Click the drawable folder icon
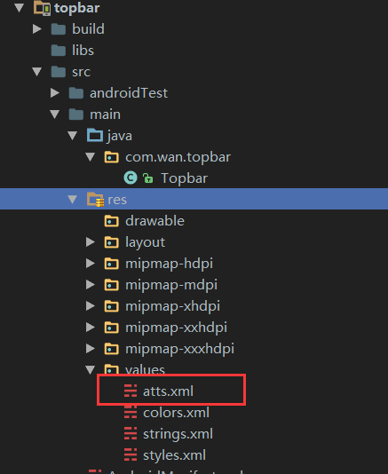Screen dimensions: 388x474 point(112,221)
